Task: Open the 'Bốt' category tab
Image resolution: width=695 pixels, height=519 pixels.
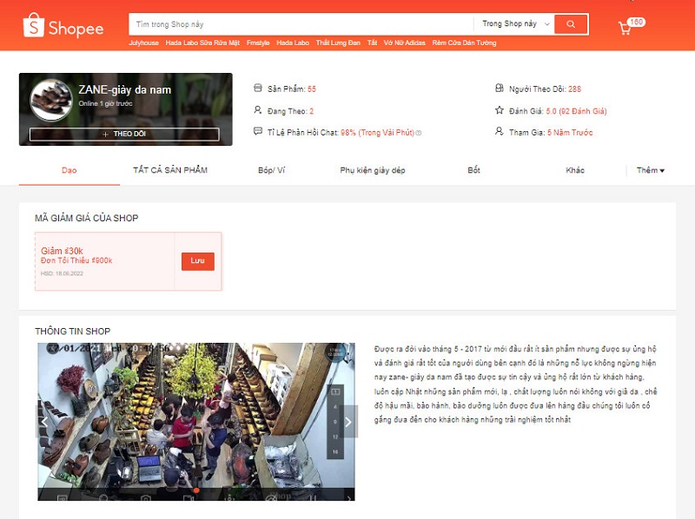Action: click(x=473, y=170)
